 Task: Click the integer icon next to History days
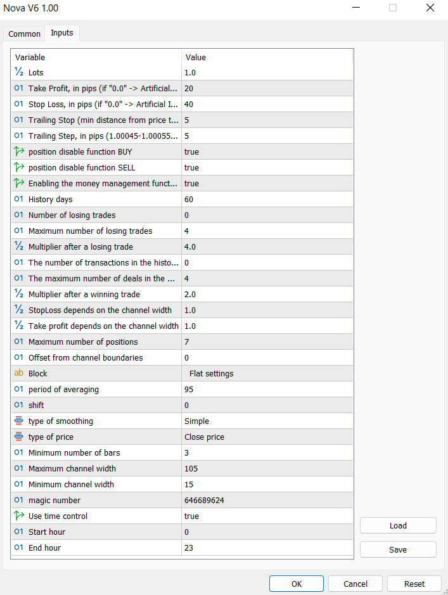(x=19, y=200)
